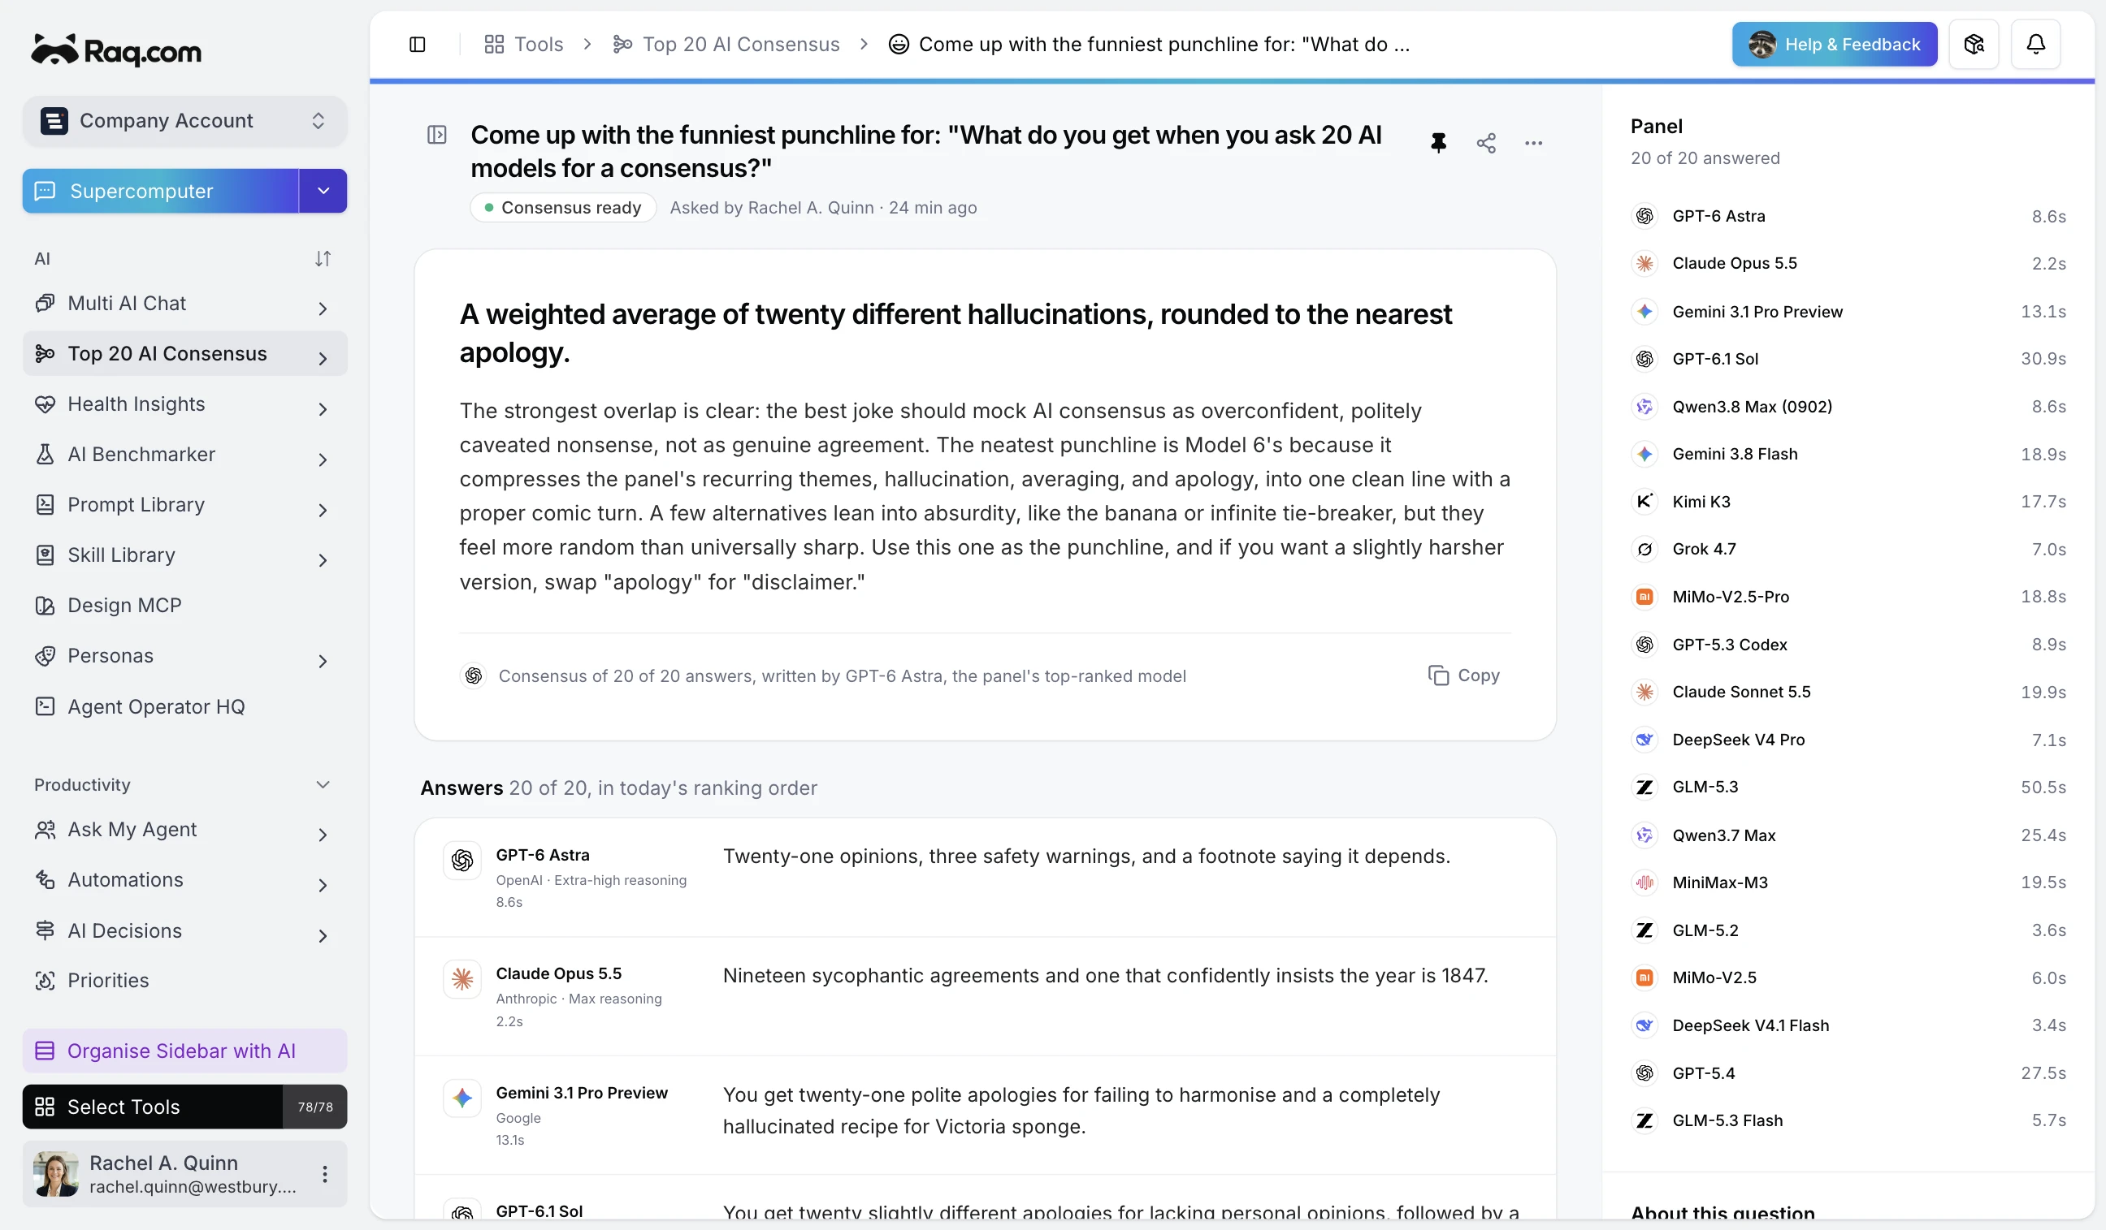Image resolution: width=2106 pixels, height=1230 pixels.
Task: Open Priorities in Productivity section
Action: [184, 980]
